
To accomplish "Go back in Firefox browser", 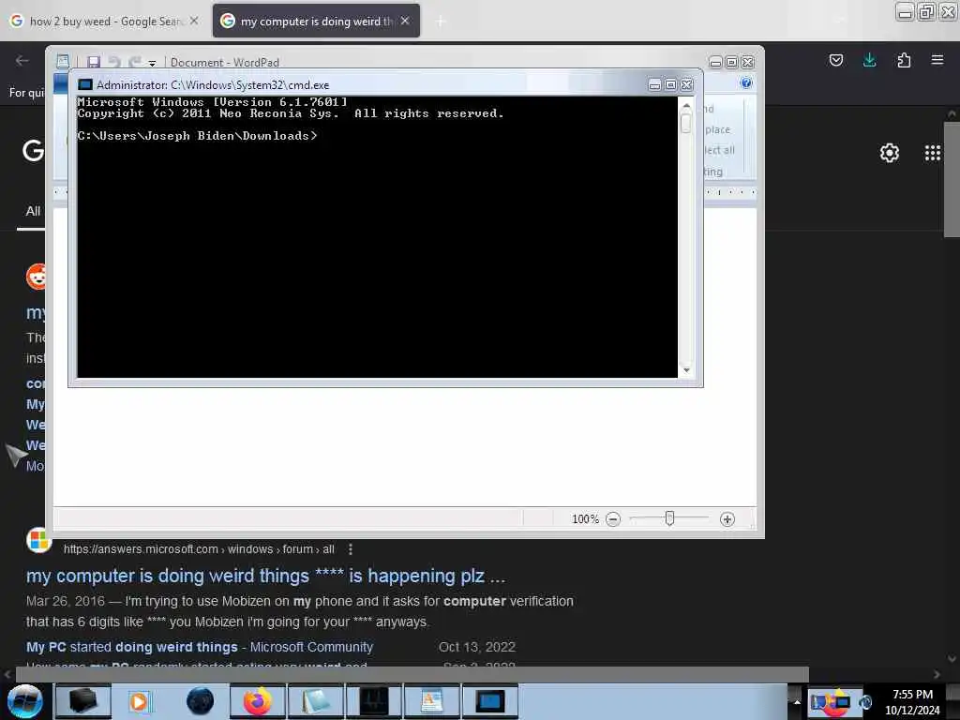I will pos(22,60).
